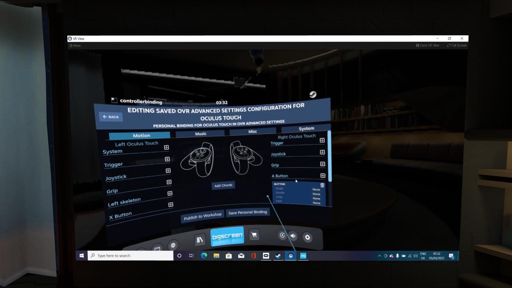Screen dimensions: 512x288
Task: Click Publish to Workshop
Action: click(203, 216)
